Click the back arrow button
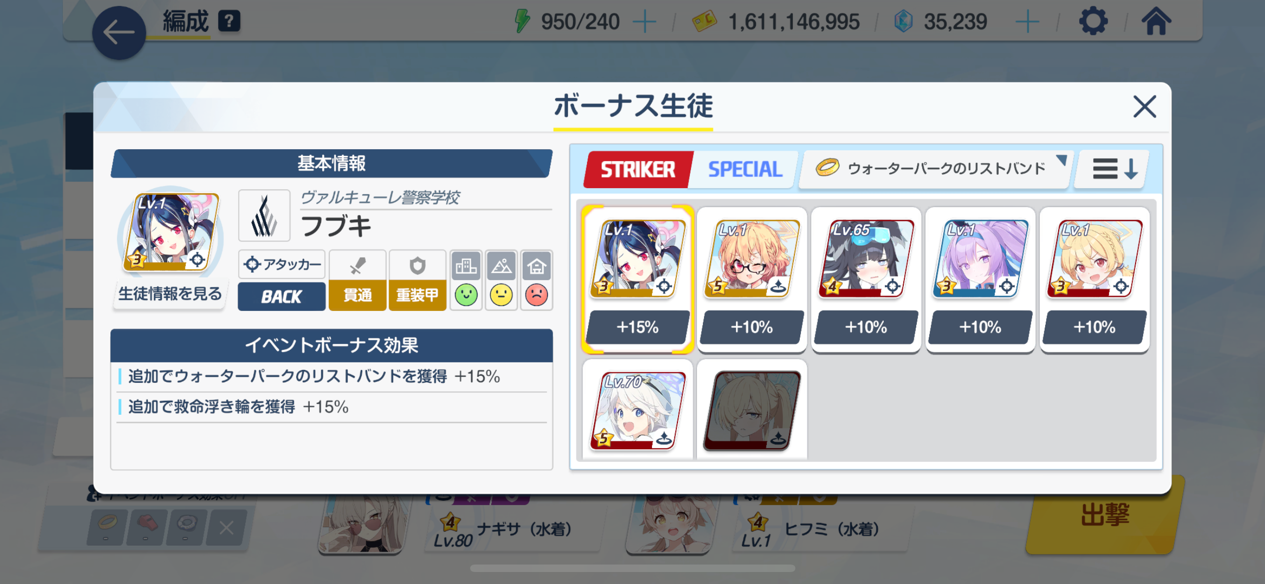Screen dimensions: 1265x584 [119, 33]
